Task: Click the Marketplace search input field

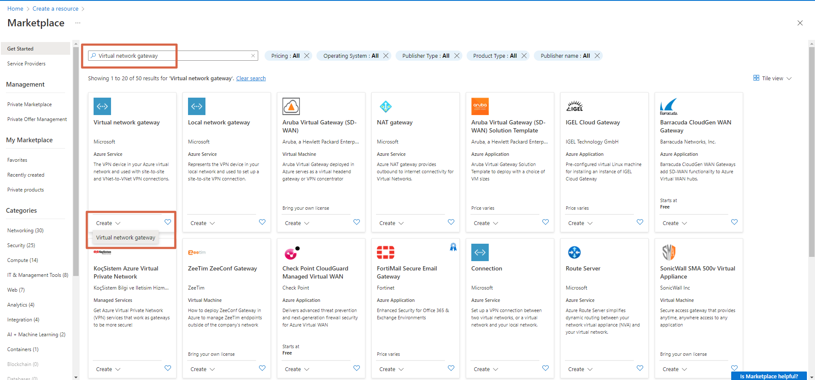Action: coord(173,56)
